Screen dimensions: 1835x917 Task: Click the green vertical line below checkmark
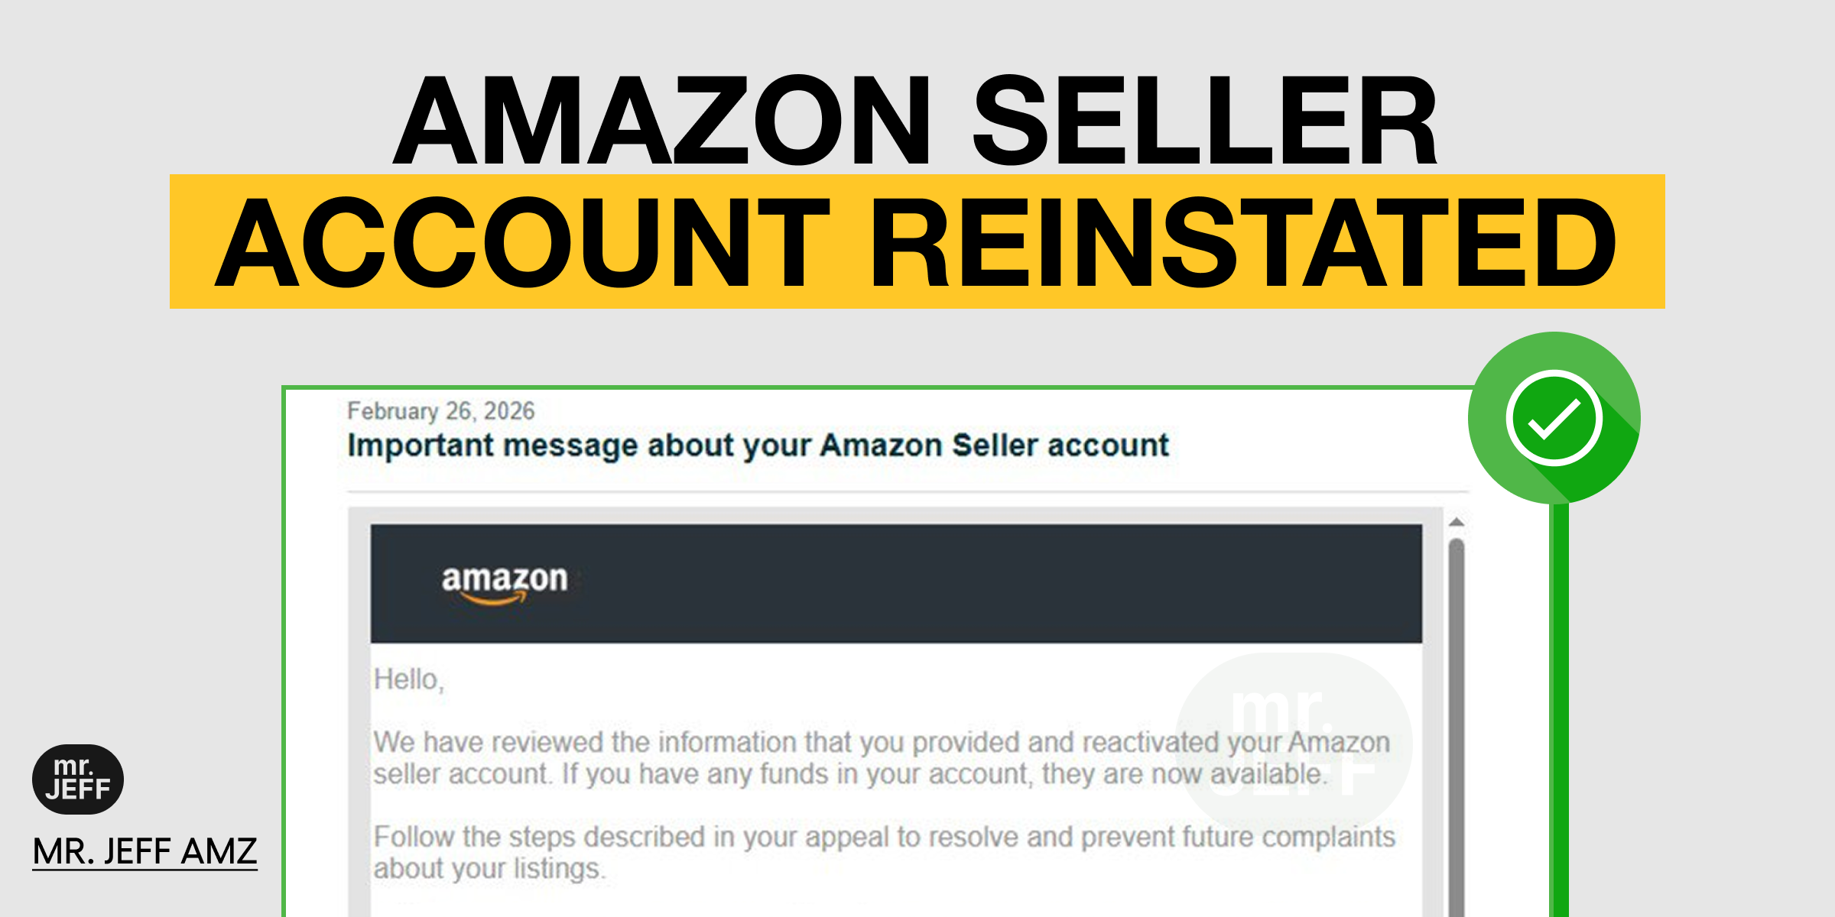1559,709
